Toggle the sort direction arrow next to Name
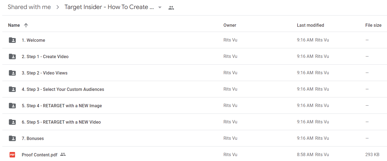The height and width of the screenshot is (161, 387). pos(26,25)
